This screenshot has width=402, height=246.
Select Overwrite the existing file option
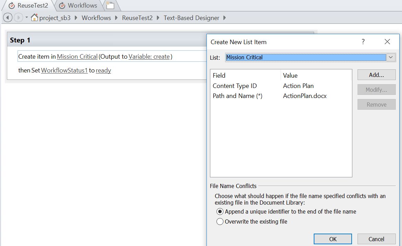220,222
